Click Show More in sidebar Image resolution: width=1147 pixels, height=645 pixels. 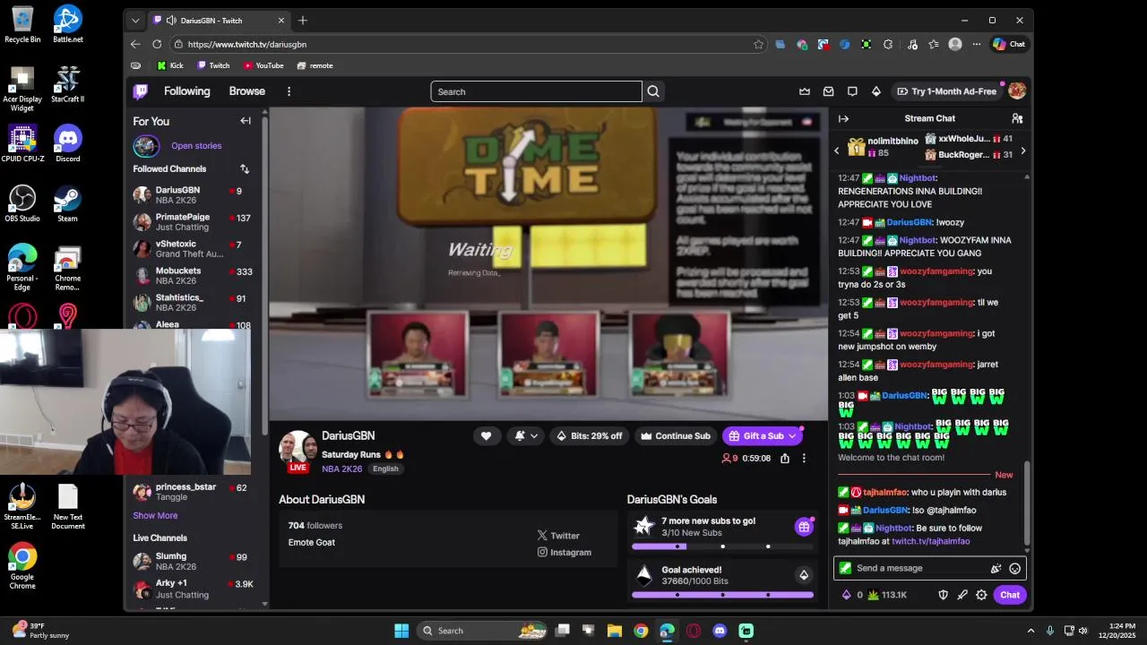click(x=155, y=516)
